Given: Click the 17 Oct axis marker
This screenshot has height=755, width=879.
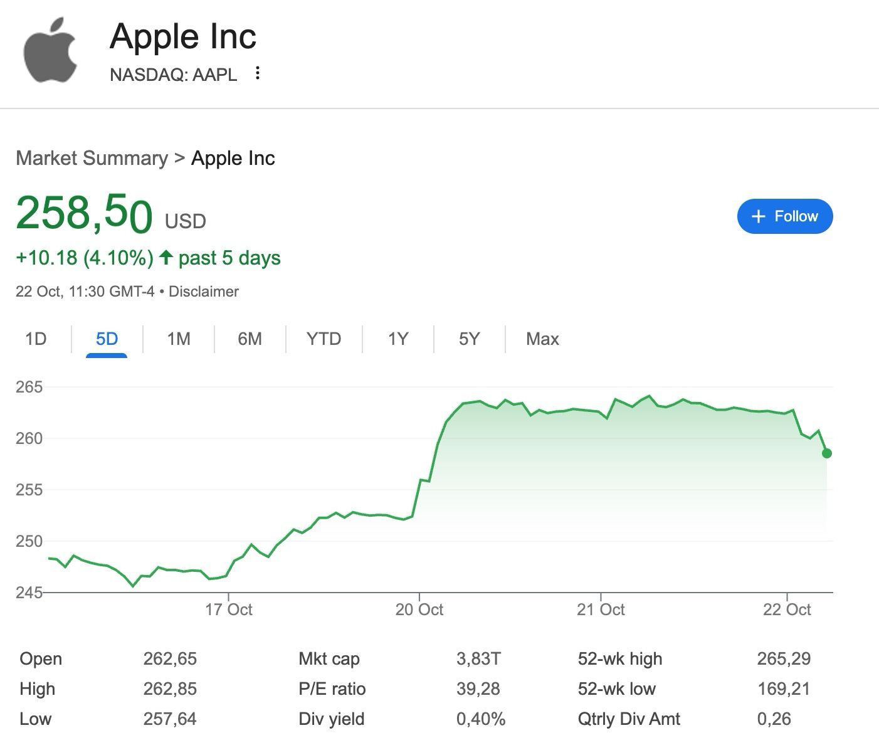Looking at the screenshot, I should click(229, 610).
